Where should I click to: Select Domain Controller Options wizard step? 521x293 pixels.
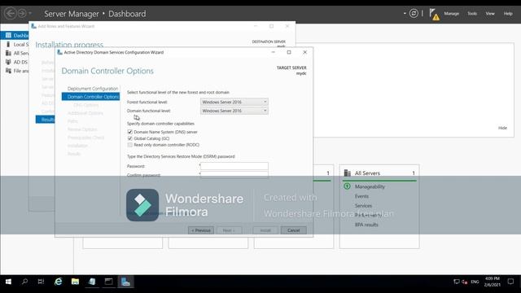click(90, 97)
